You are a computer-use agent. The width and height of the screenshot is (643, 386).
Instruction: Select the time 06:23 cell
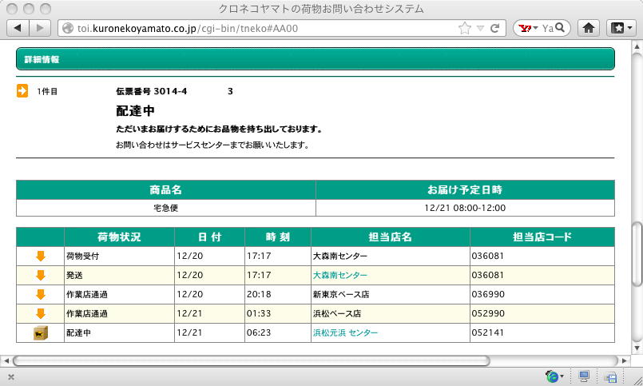click(278, 332)
